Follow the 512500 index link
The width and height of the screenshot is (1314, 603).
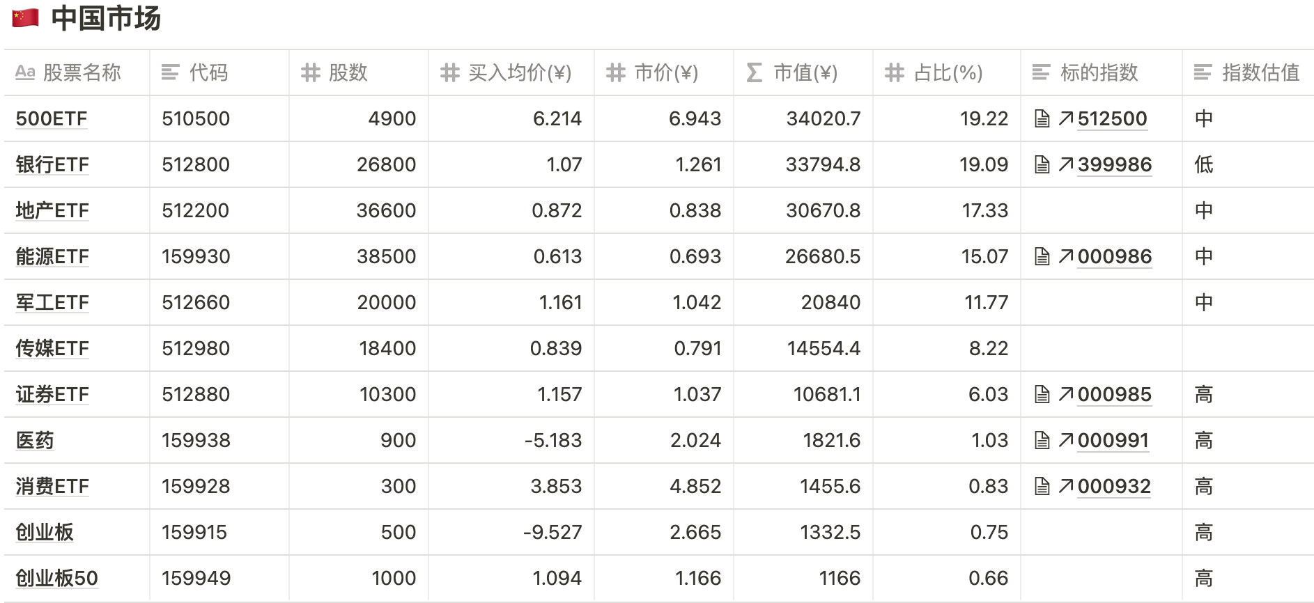(x=1112, y=119)
